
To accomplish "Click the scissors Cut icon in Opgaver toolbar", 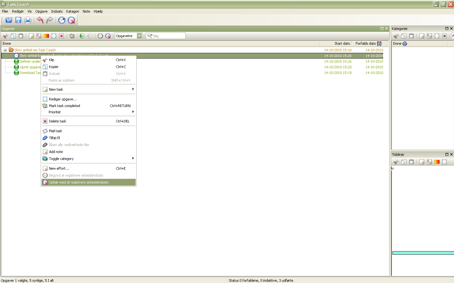I will 6,36.
